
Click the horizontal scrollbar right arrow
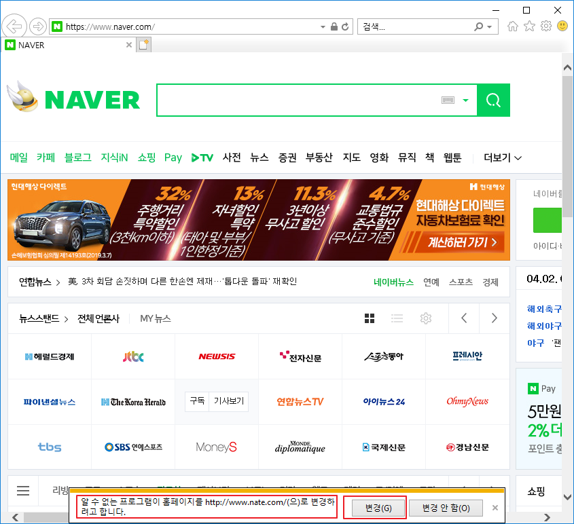(547, 517)
